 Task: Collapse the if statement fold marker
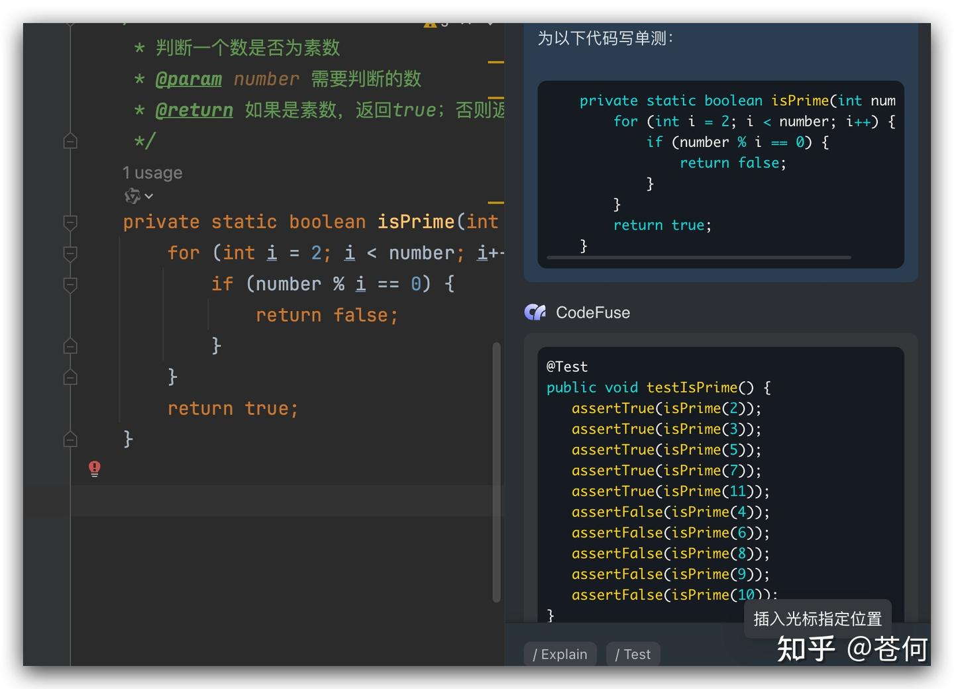point(70,285)
